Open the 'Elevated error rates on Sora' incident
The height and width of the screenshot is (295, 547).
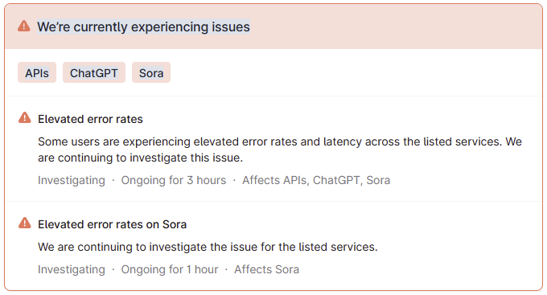112,224
